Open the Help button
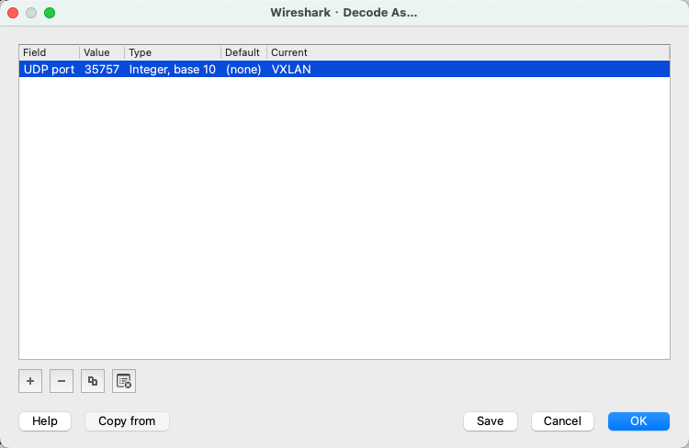689x448 pixels. [45, 421]
